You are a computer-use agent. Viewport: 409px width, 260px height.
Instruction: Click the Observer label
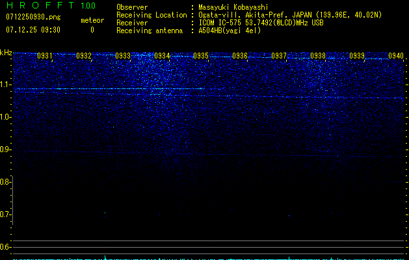[132, 7]
